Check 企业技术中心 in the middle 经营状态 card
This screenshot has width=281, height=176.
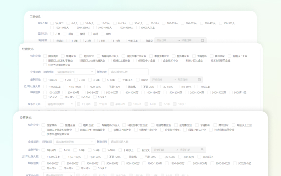point(160,61)
